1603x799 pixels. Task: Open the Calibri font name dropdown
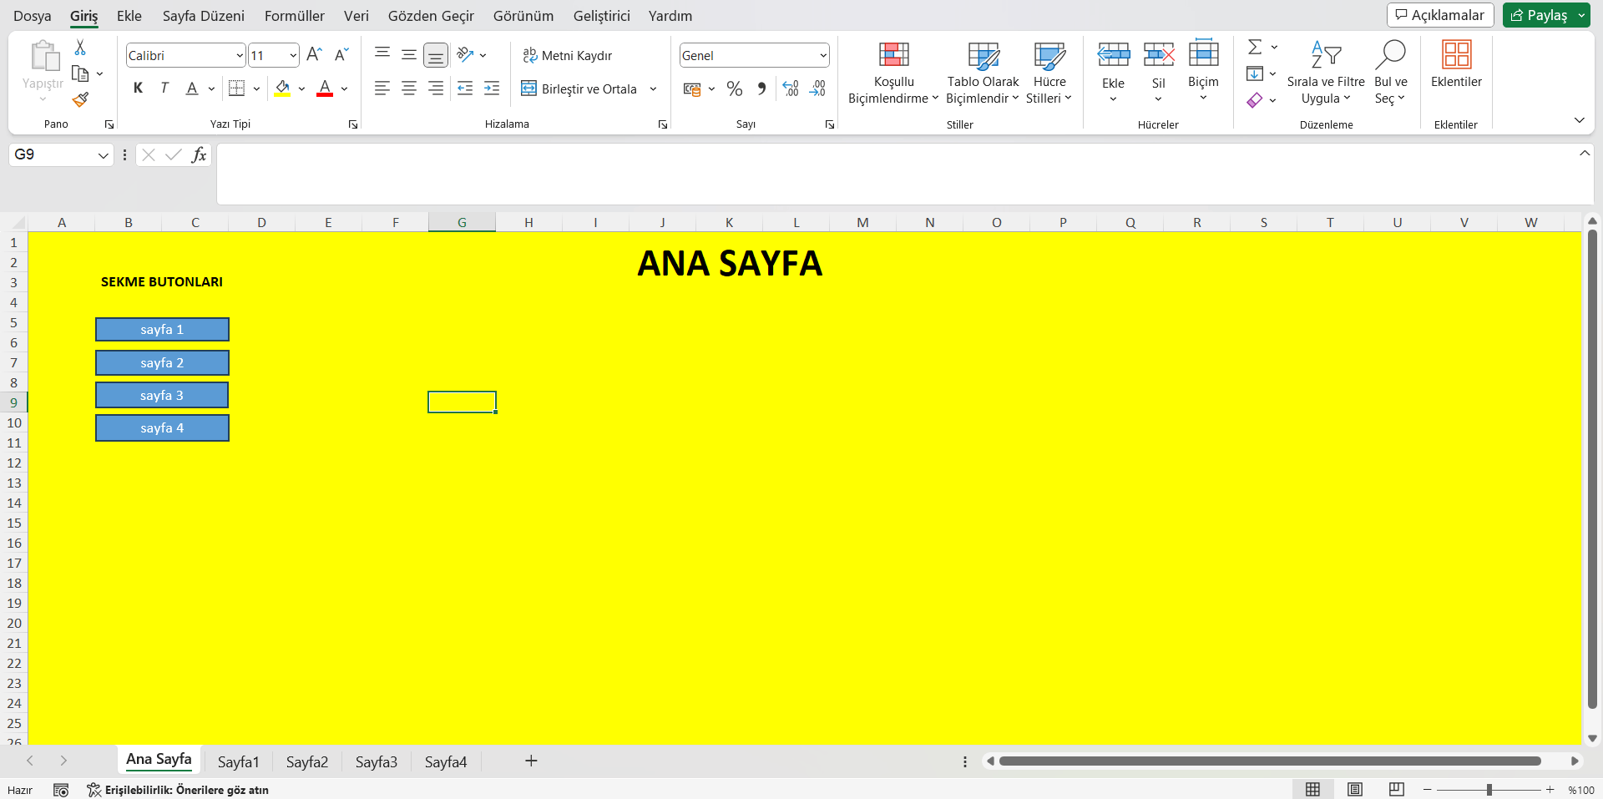(240, 55)
